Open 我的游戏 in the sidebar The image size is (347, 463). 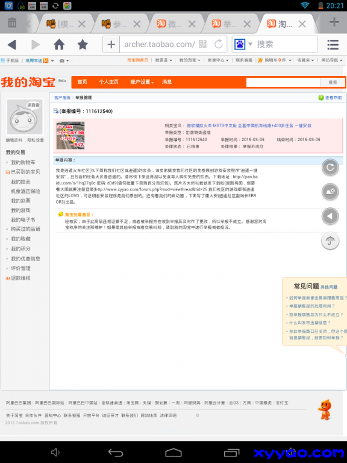coord(20,210)
